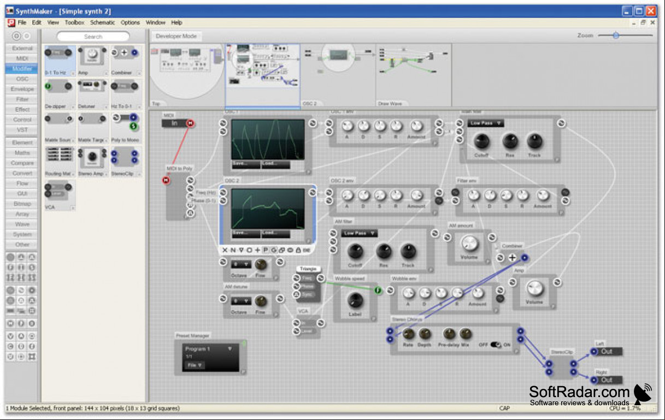
Task: Select the StereoClip module icon in the toolbox
Action: pyautogui.click(x=125, y=157)
